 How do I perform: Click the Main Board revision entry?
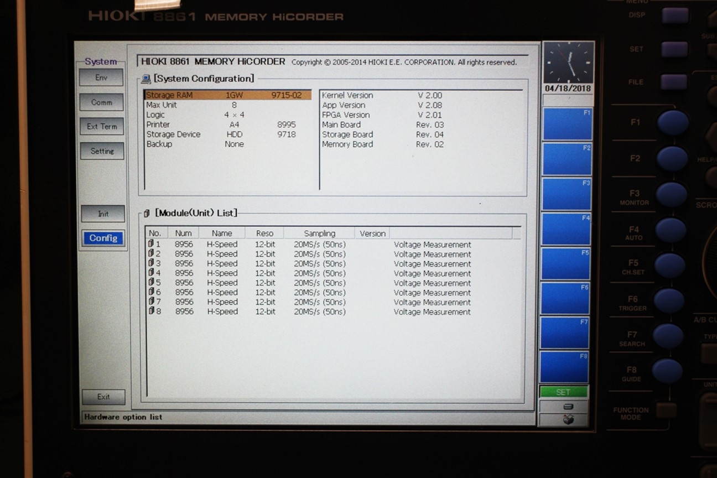click(x=383, y=124)
